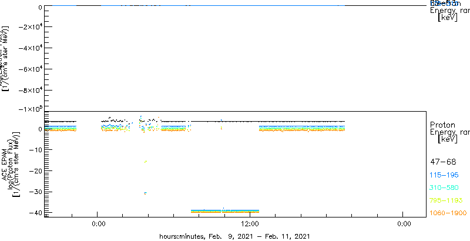The image size is (470, 241).
Task: Click the blue 115-195 legend label
Action: (x=444, y=175)
